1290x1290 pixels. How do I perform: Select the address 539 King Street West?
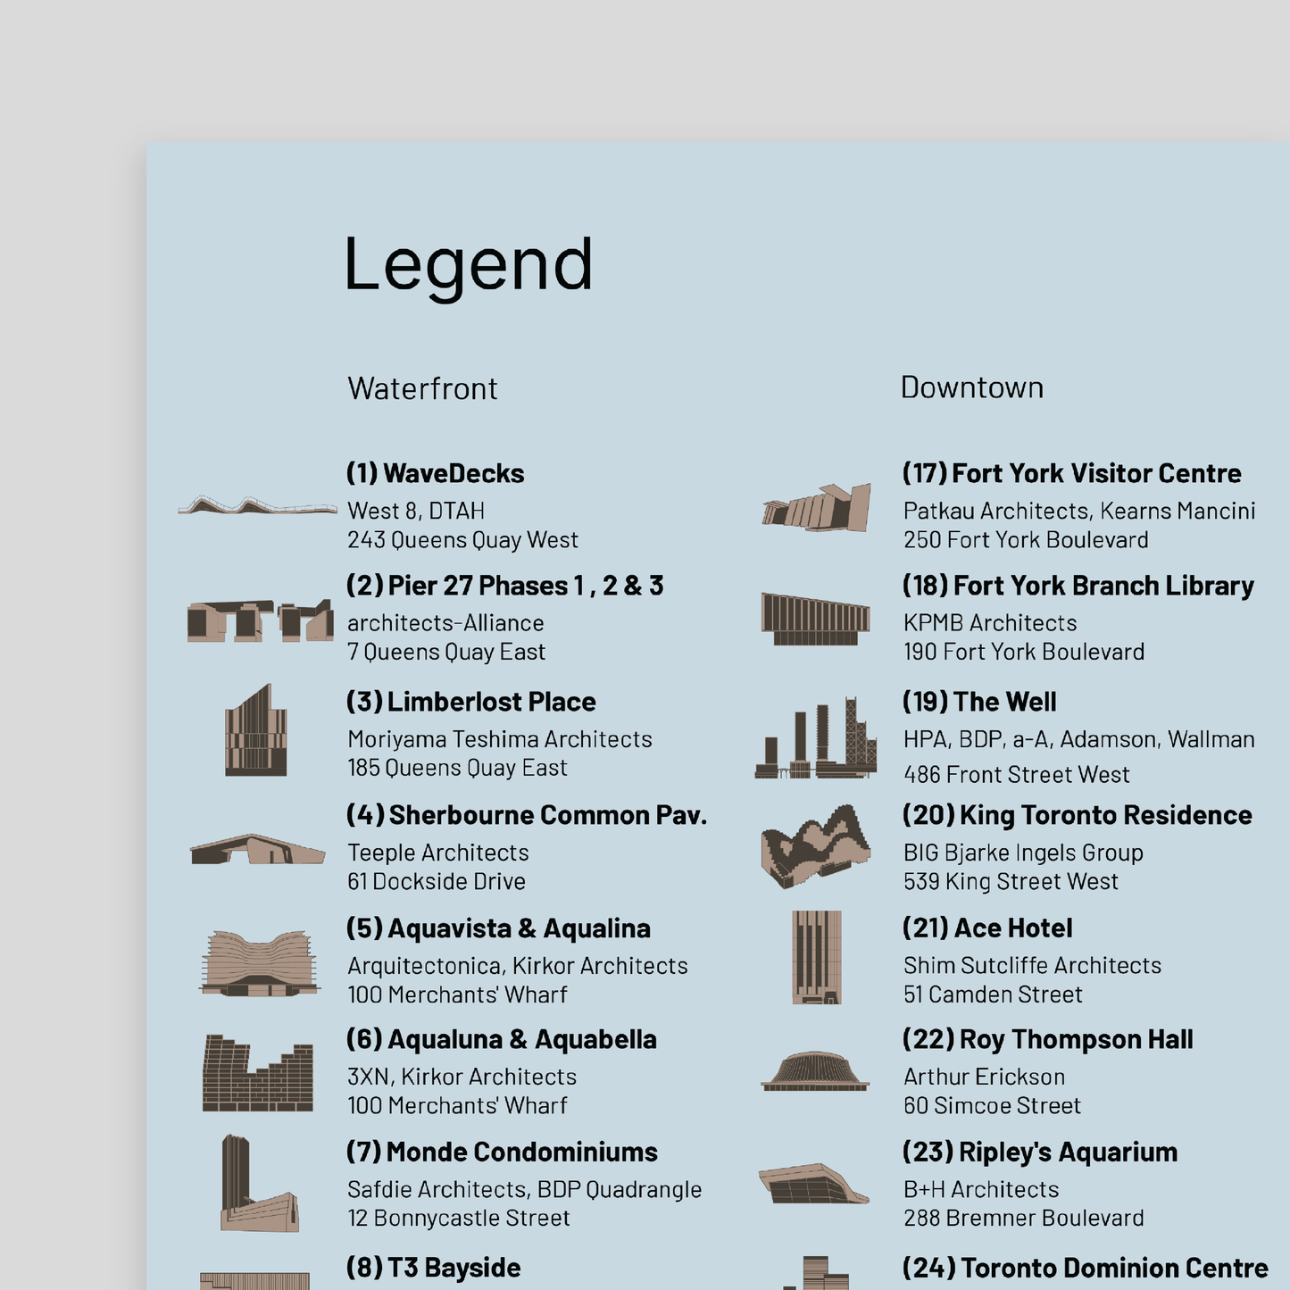[x=1009, y=881]
